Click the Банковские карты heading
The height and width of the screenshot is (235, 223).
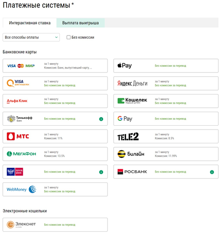20,52
